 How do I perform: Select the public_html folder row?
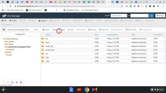coord(103,50)
